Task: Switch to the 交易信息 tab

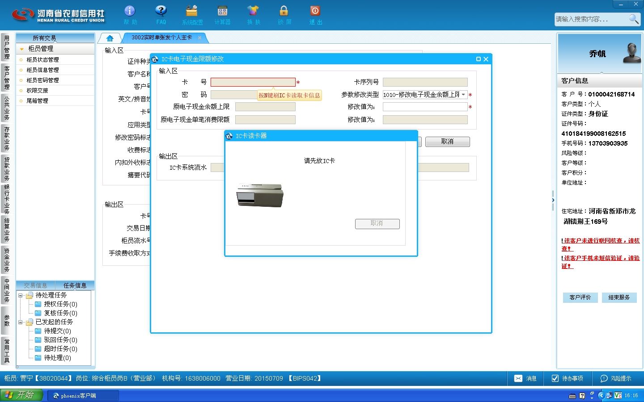Action: click(x=35, y=285)
